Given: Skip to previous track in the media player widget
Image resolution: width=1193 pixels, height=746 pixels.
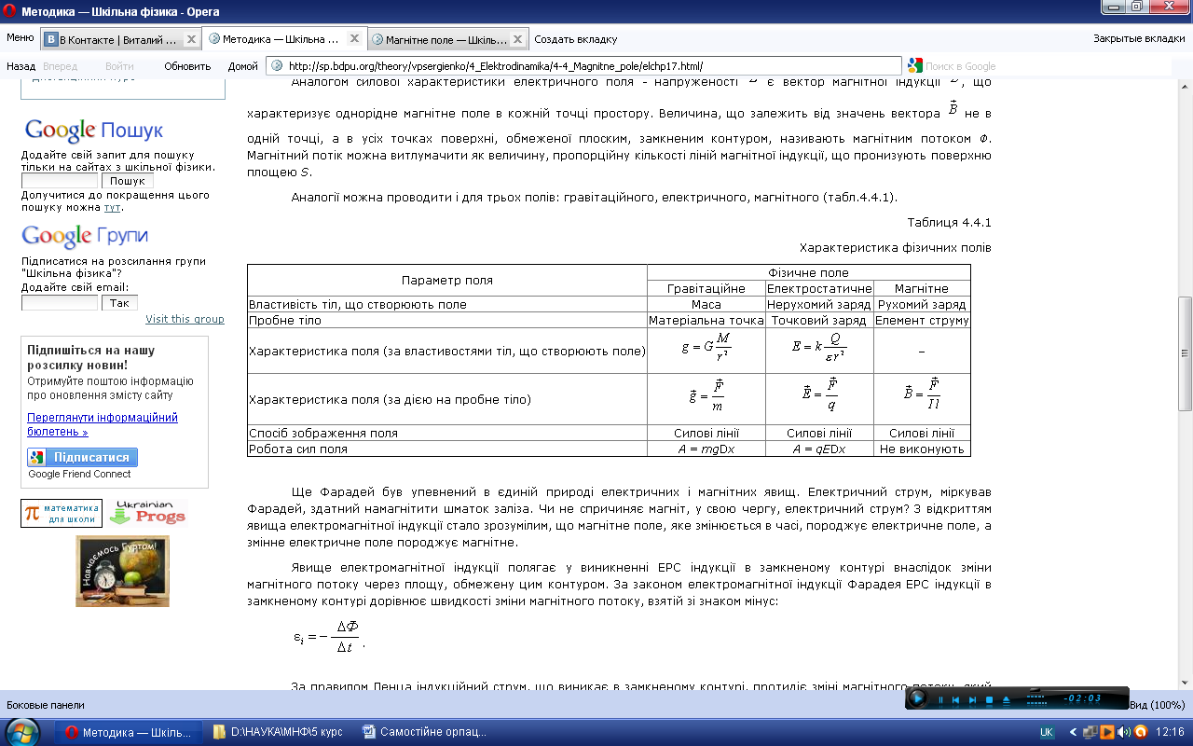Looking at the screenshot, I should tap(955, 699).
